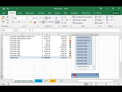The height and width of the screenshot is (92, 122).
Task: Toggle Underline formatting
Action: (x=19, y=22)
